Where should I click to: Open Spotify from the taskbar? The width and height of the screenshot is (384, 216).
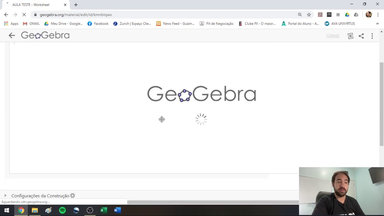coord(62,210)
